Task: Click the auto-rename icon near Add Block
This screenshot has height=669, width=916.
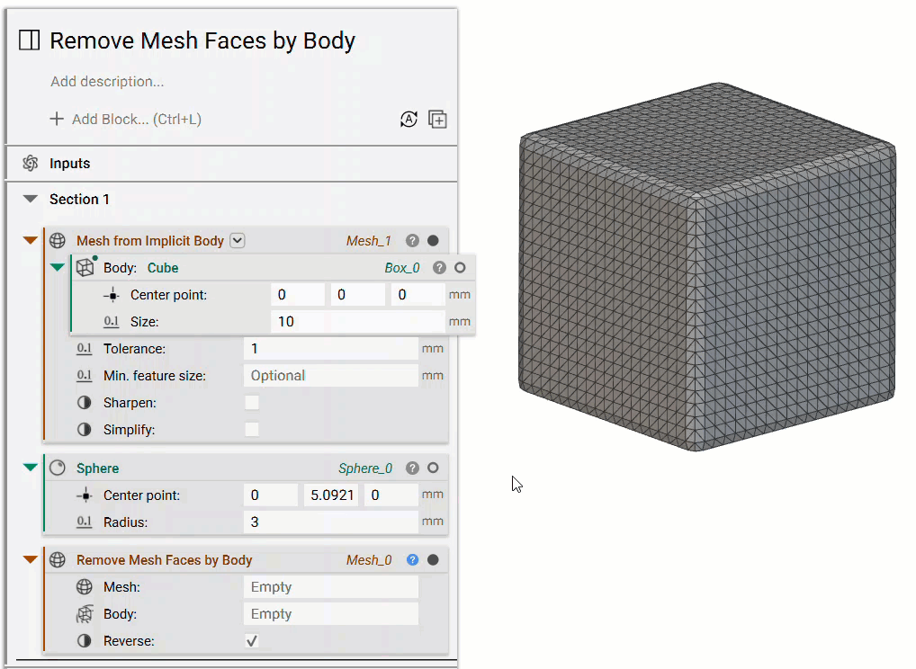Action: pyautogui.click(x=409, y=119)
